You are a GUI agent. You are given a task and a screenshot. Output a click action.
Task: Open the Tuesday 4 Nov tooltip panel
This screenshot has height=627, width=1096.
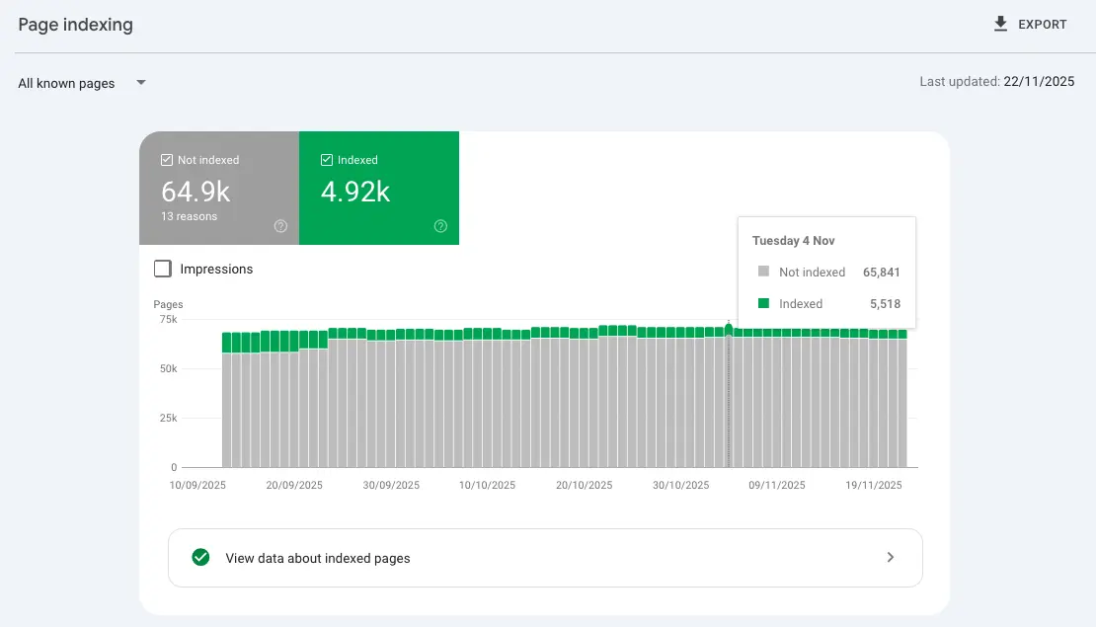pos(826,272)
